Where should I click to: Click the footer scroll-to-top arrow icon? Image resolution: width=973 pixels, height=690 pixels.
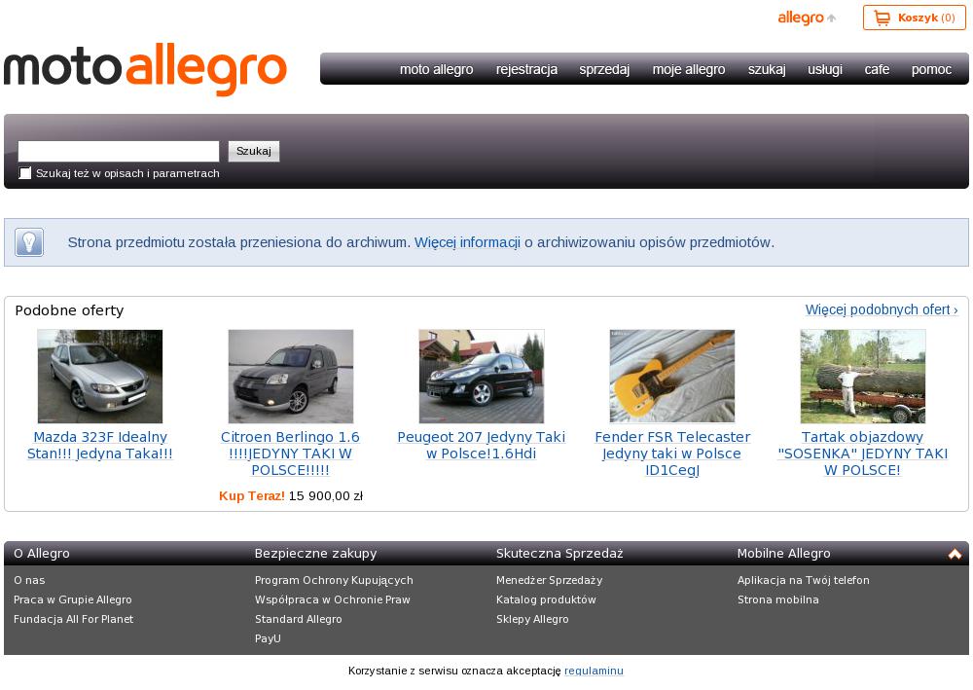pos(955,554)
